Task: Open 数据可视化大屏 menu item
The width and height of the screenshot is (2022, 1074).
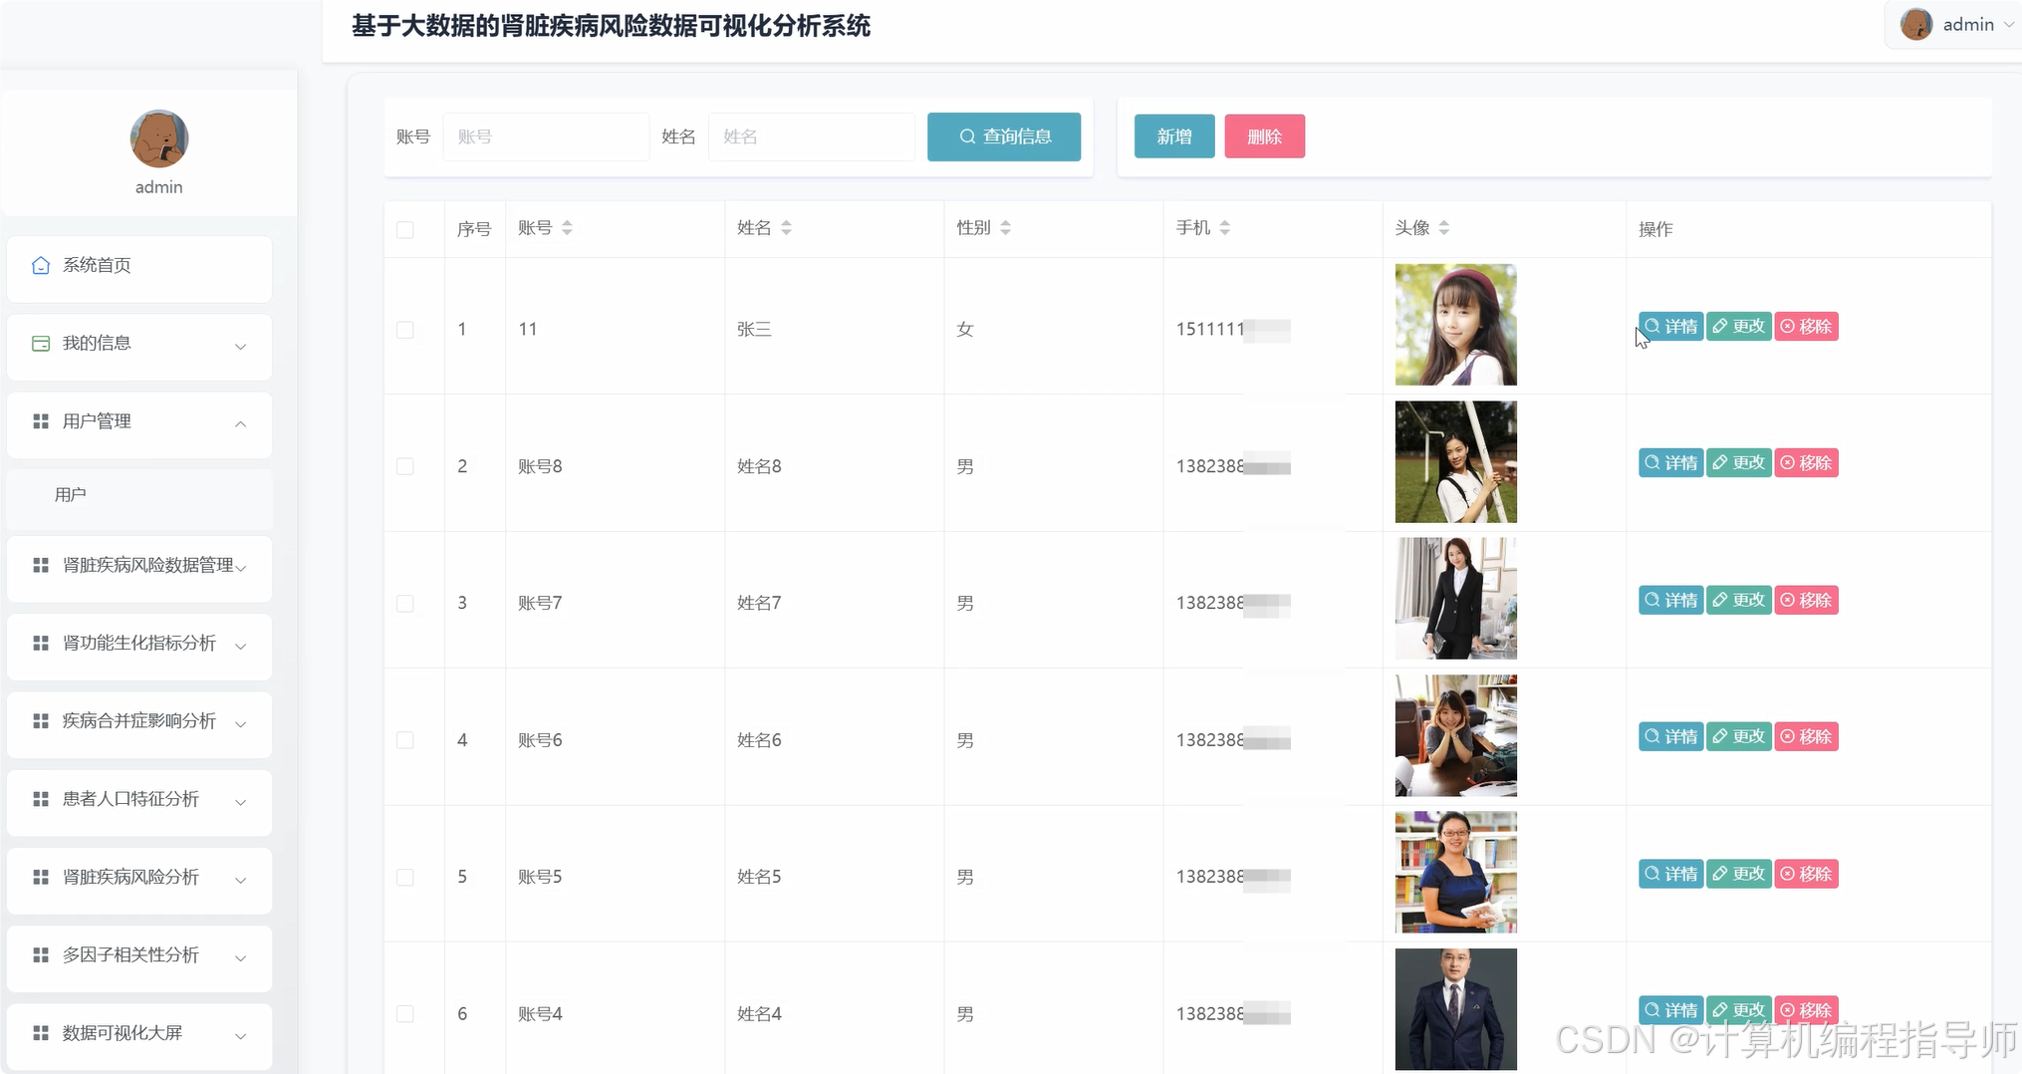Action: (139, 1035)
